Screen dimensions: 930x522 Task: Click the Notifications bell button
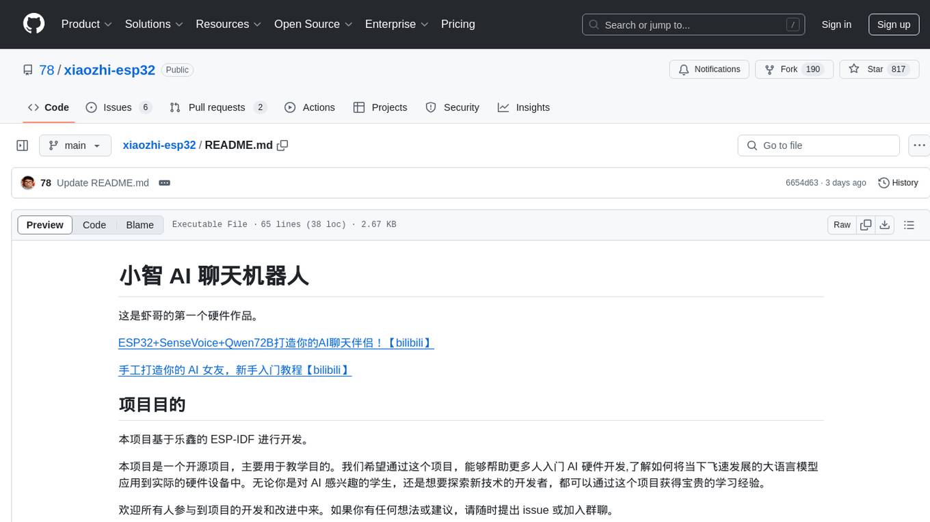tap(709, 70)
